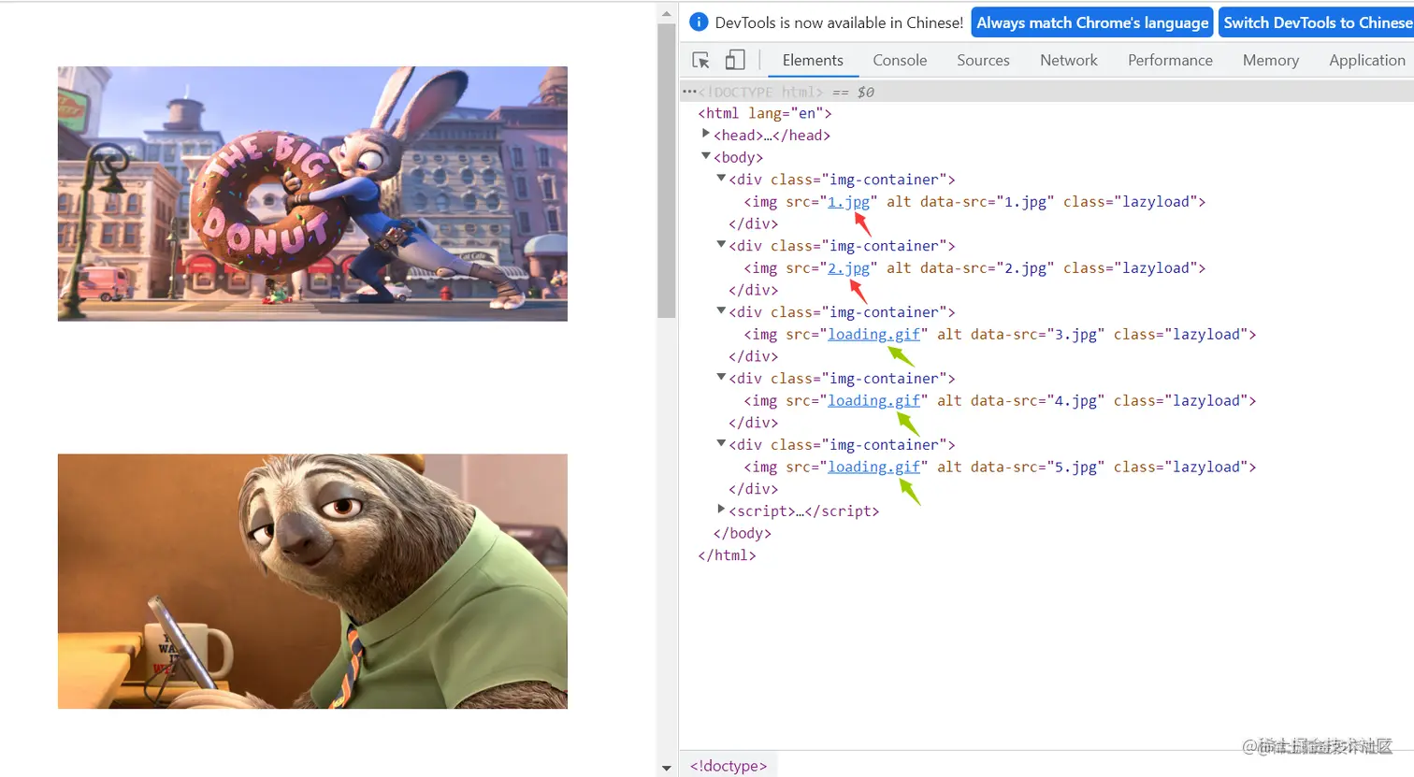Click "DevTools is now available in Chinese!" text

click(839, 22)
